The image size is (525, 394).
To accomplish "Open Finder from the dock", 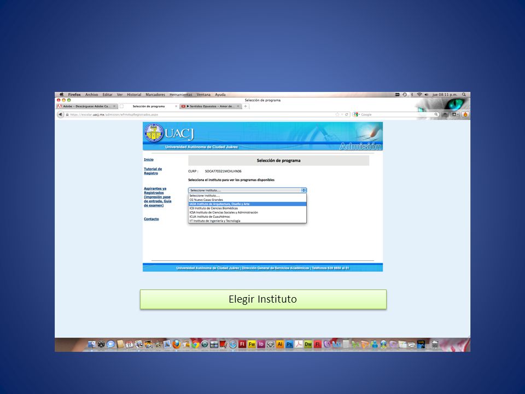I will (x=91, y=344).
